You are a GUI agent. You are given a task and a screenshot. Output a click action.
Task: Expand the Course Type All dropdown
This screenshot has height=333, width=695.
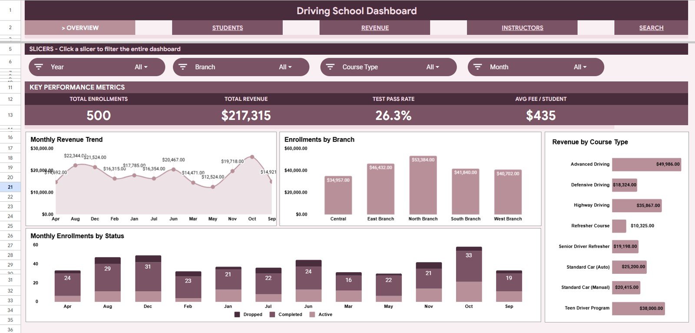[x=433, y=67]
